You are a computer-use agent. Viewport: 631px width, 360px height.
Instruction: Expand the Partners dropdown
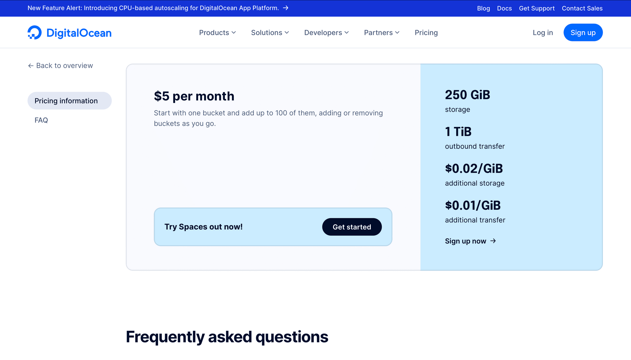381,33
